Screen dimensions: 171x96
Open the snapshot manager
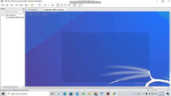[x=52, y=5]
